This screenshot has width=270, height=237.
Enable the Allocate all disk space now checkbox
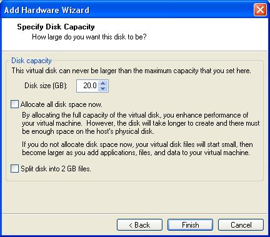tap(14, 104)
